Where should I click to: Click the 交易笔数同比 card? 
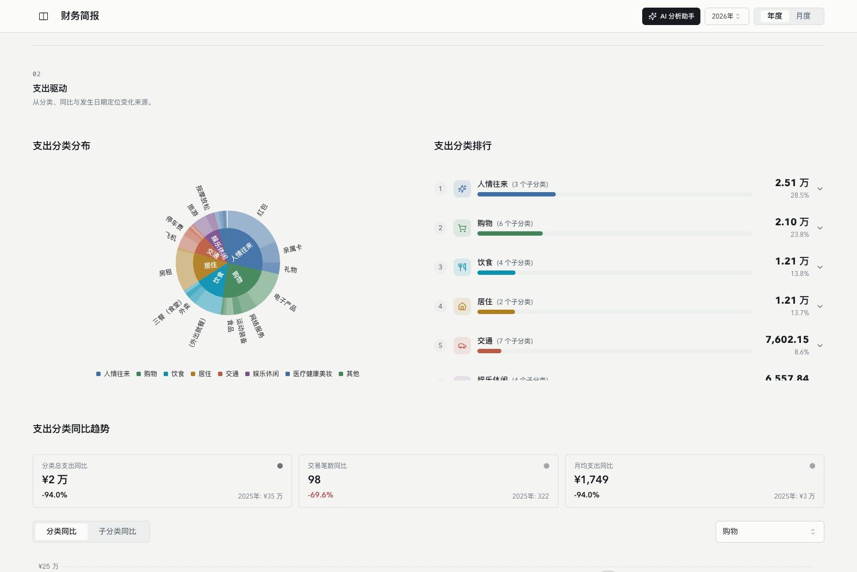[x=428, y=481]
